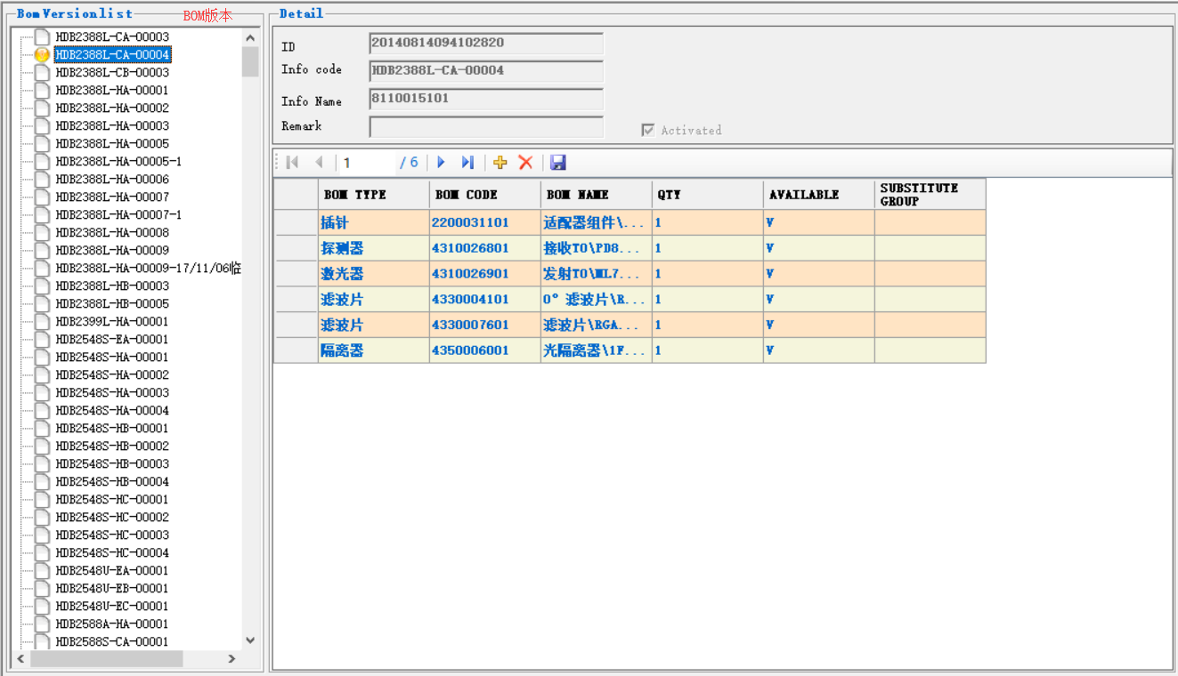
Task: Click the SUBSTITUTE GROUP column header
Action: [929, 195]
